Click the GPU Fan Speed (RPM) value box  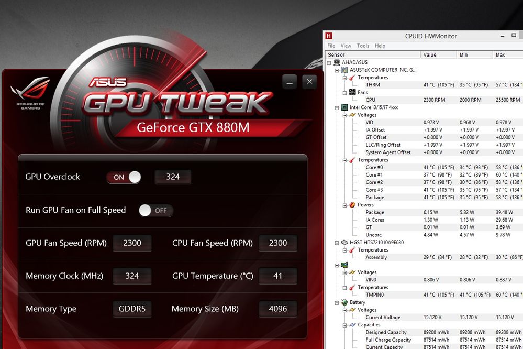(x=132, y=243)
